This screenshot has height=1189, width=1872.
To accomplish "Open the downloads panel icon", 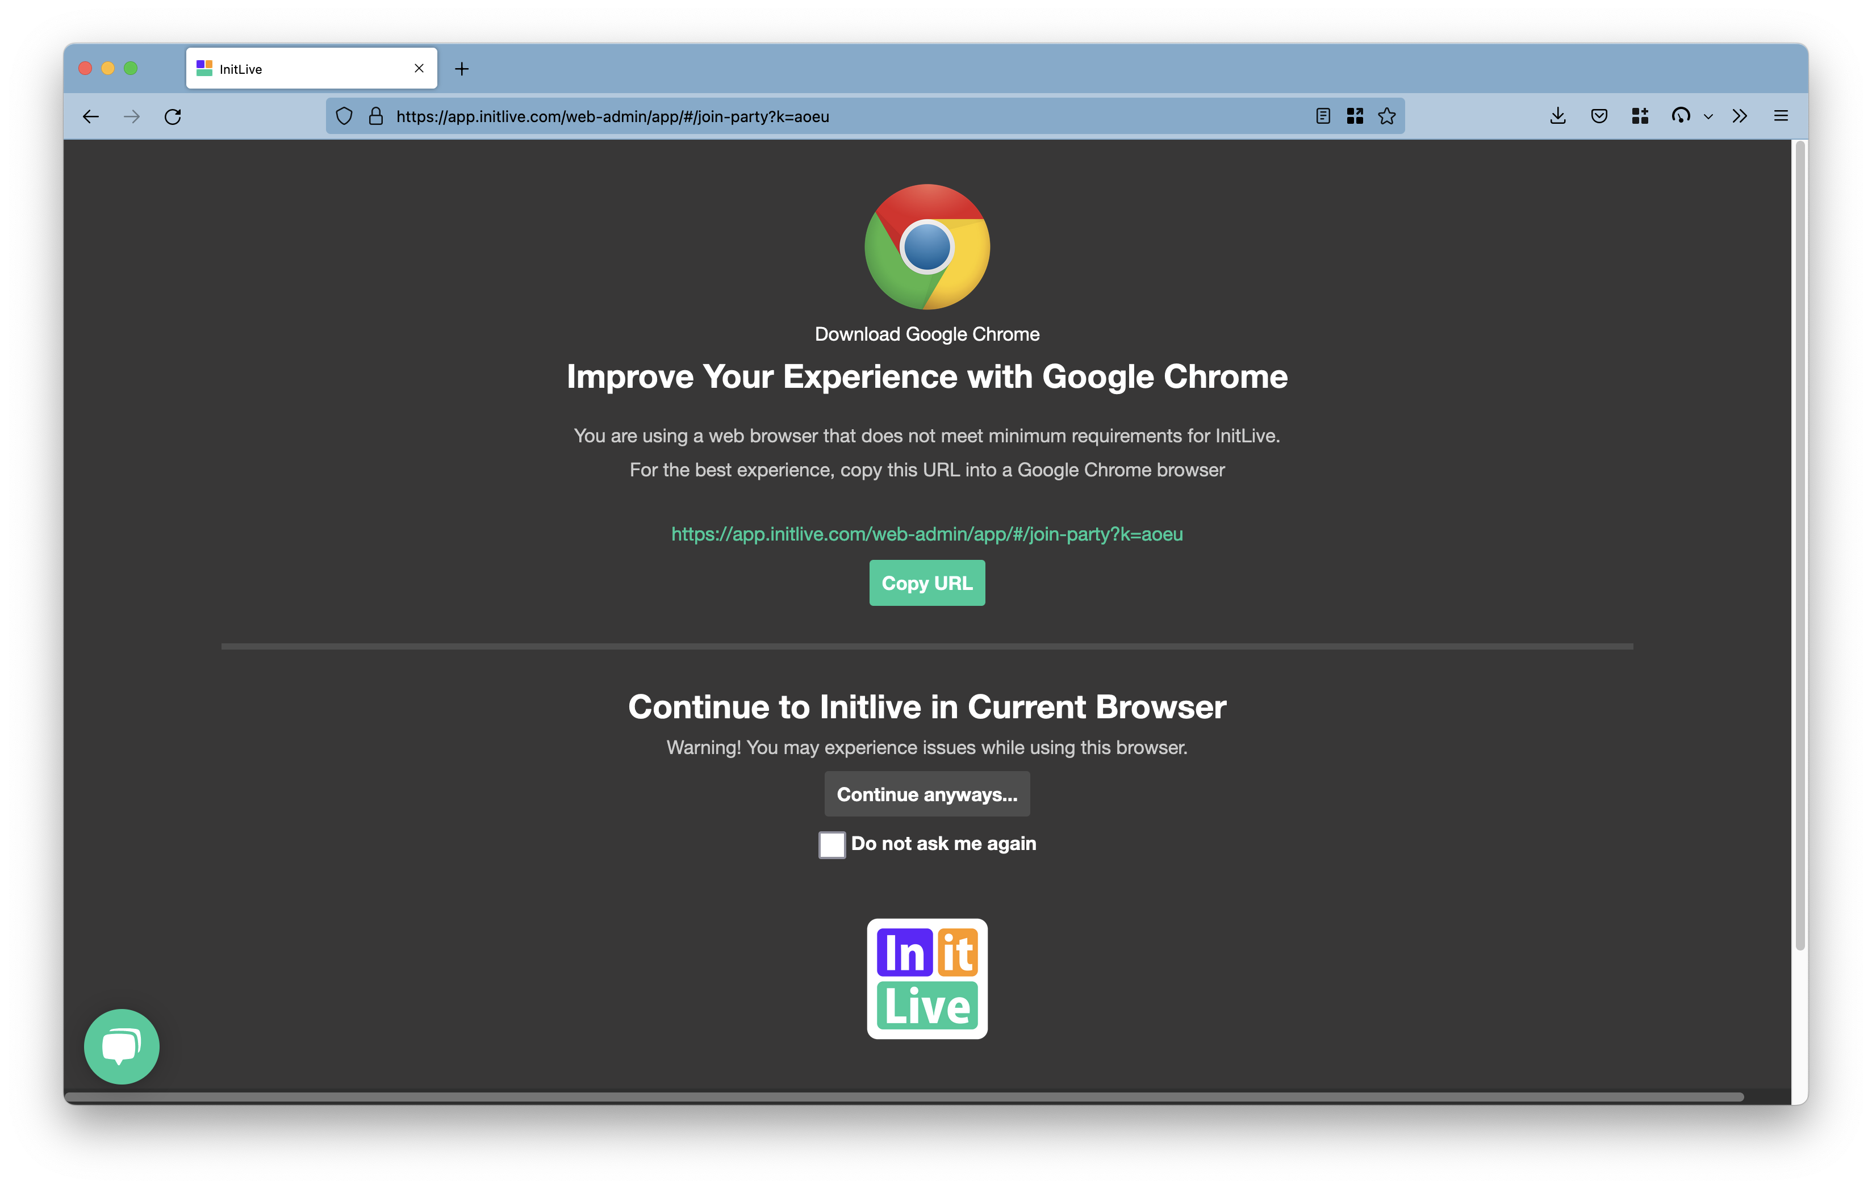I will coord(1557,116).
